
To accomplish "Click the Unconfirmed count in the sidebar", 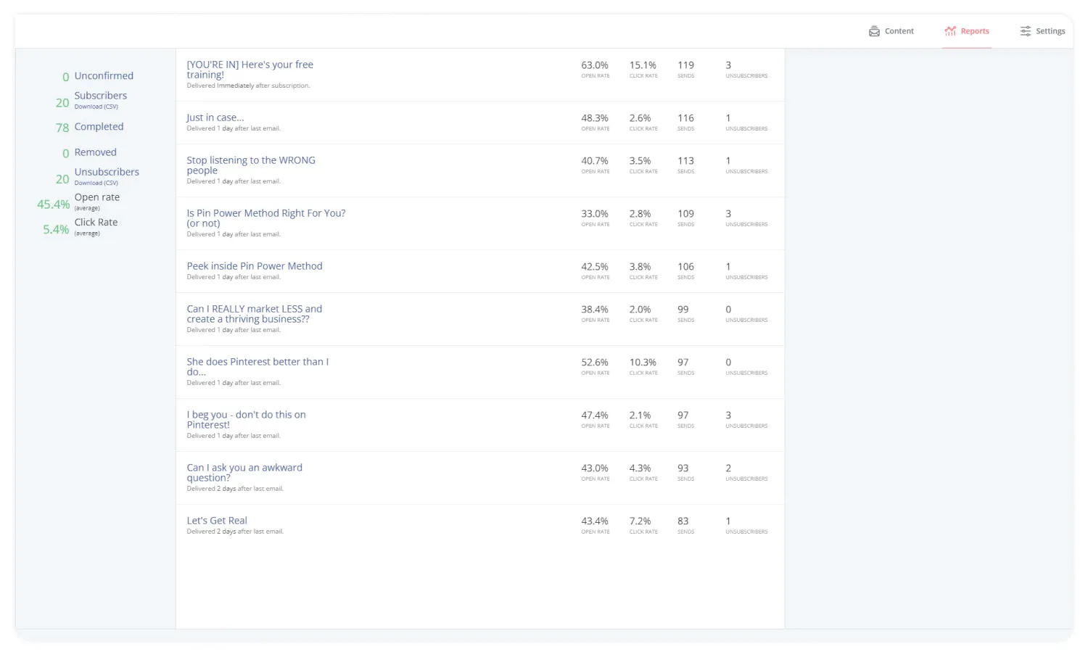I will (x=65, y=77).
